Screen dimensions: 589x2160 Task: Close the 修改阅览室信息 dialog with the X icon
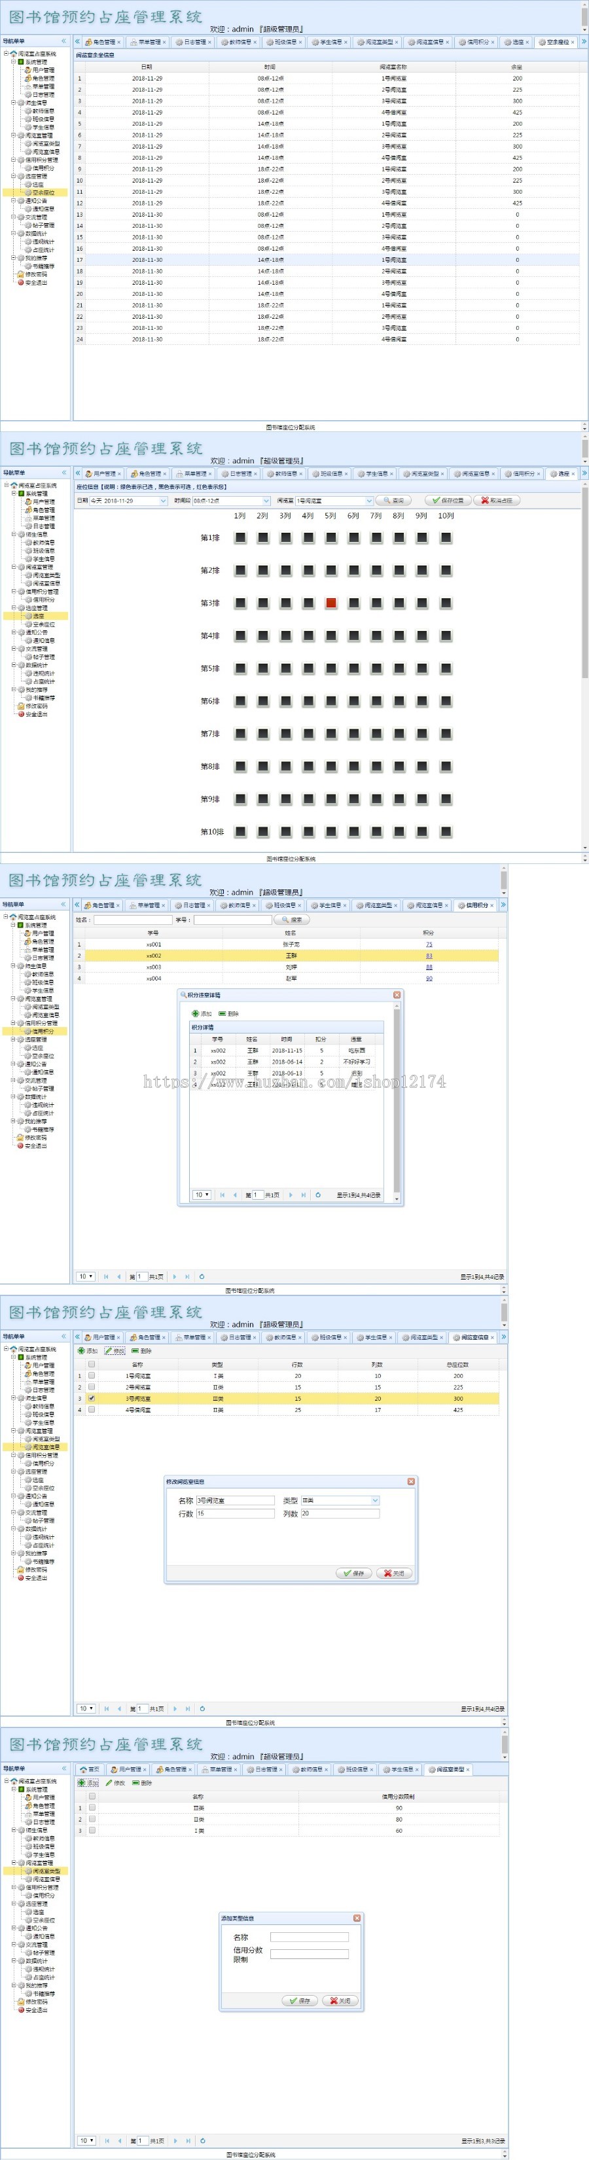pos(410,1482)
